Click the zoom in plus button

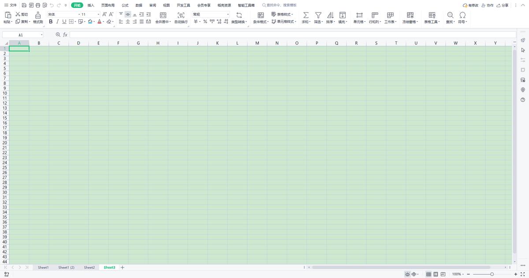point(516,274)
